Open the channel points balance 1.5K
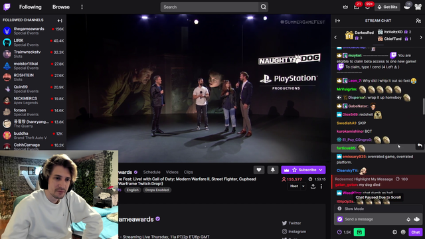 pos(344,232)
